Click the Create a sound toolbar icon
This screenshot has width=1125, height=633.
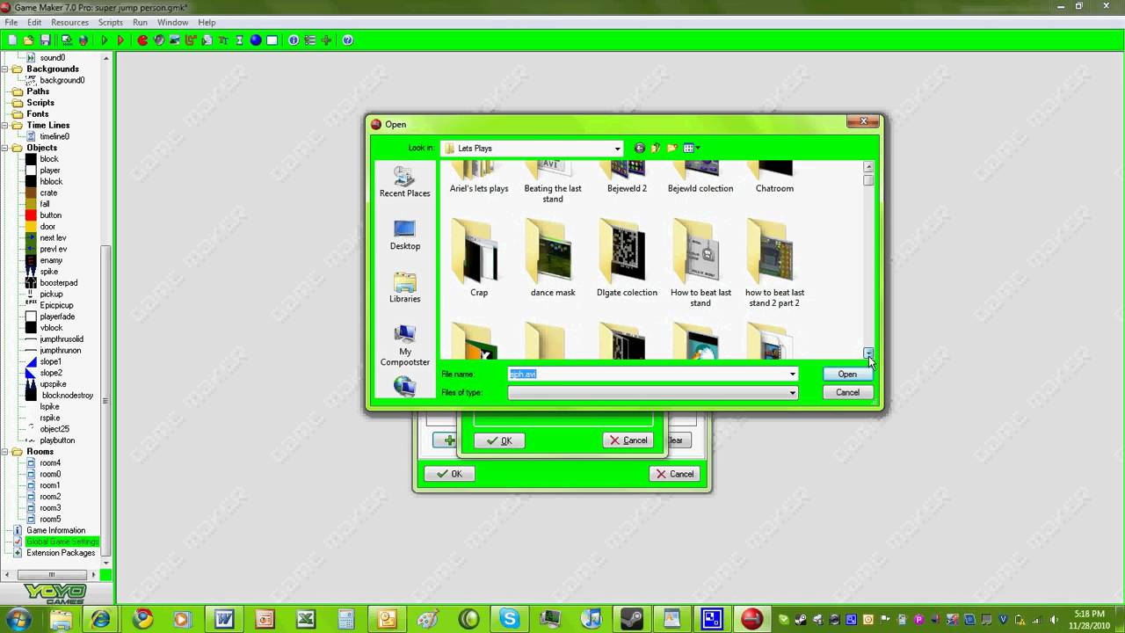pos(159,40)
